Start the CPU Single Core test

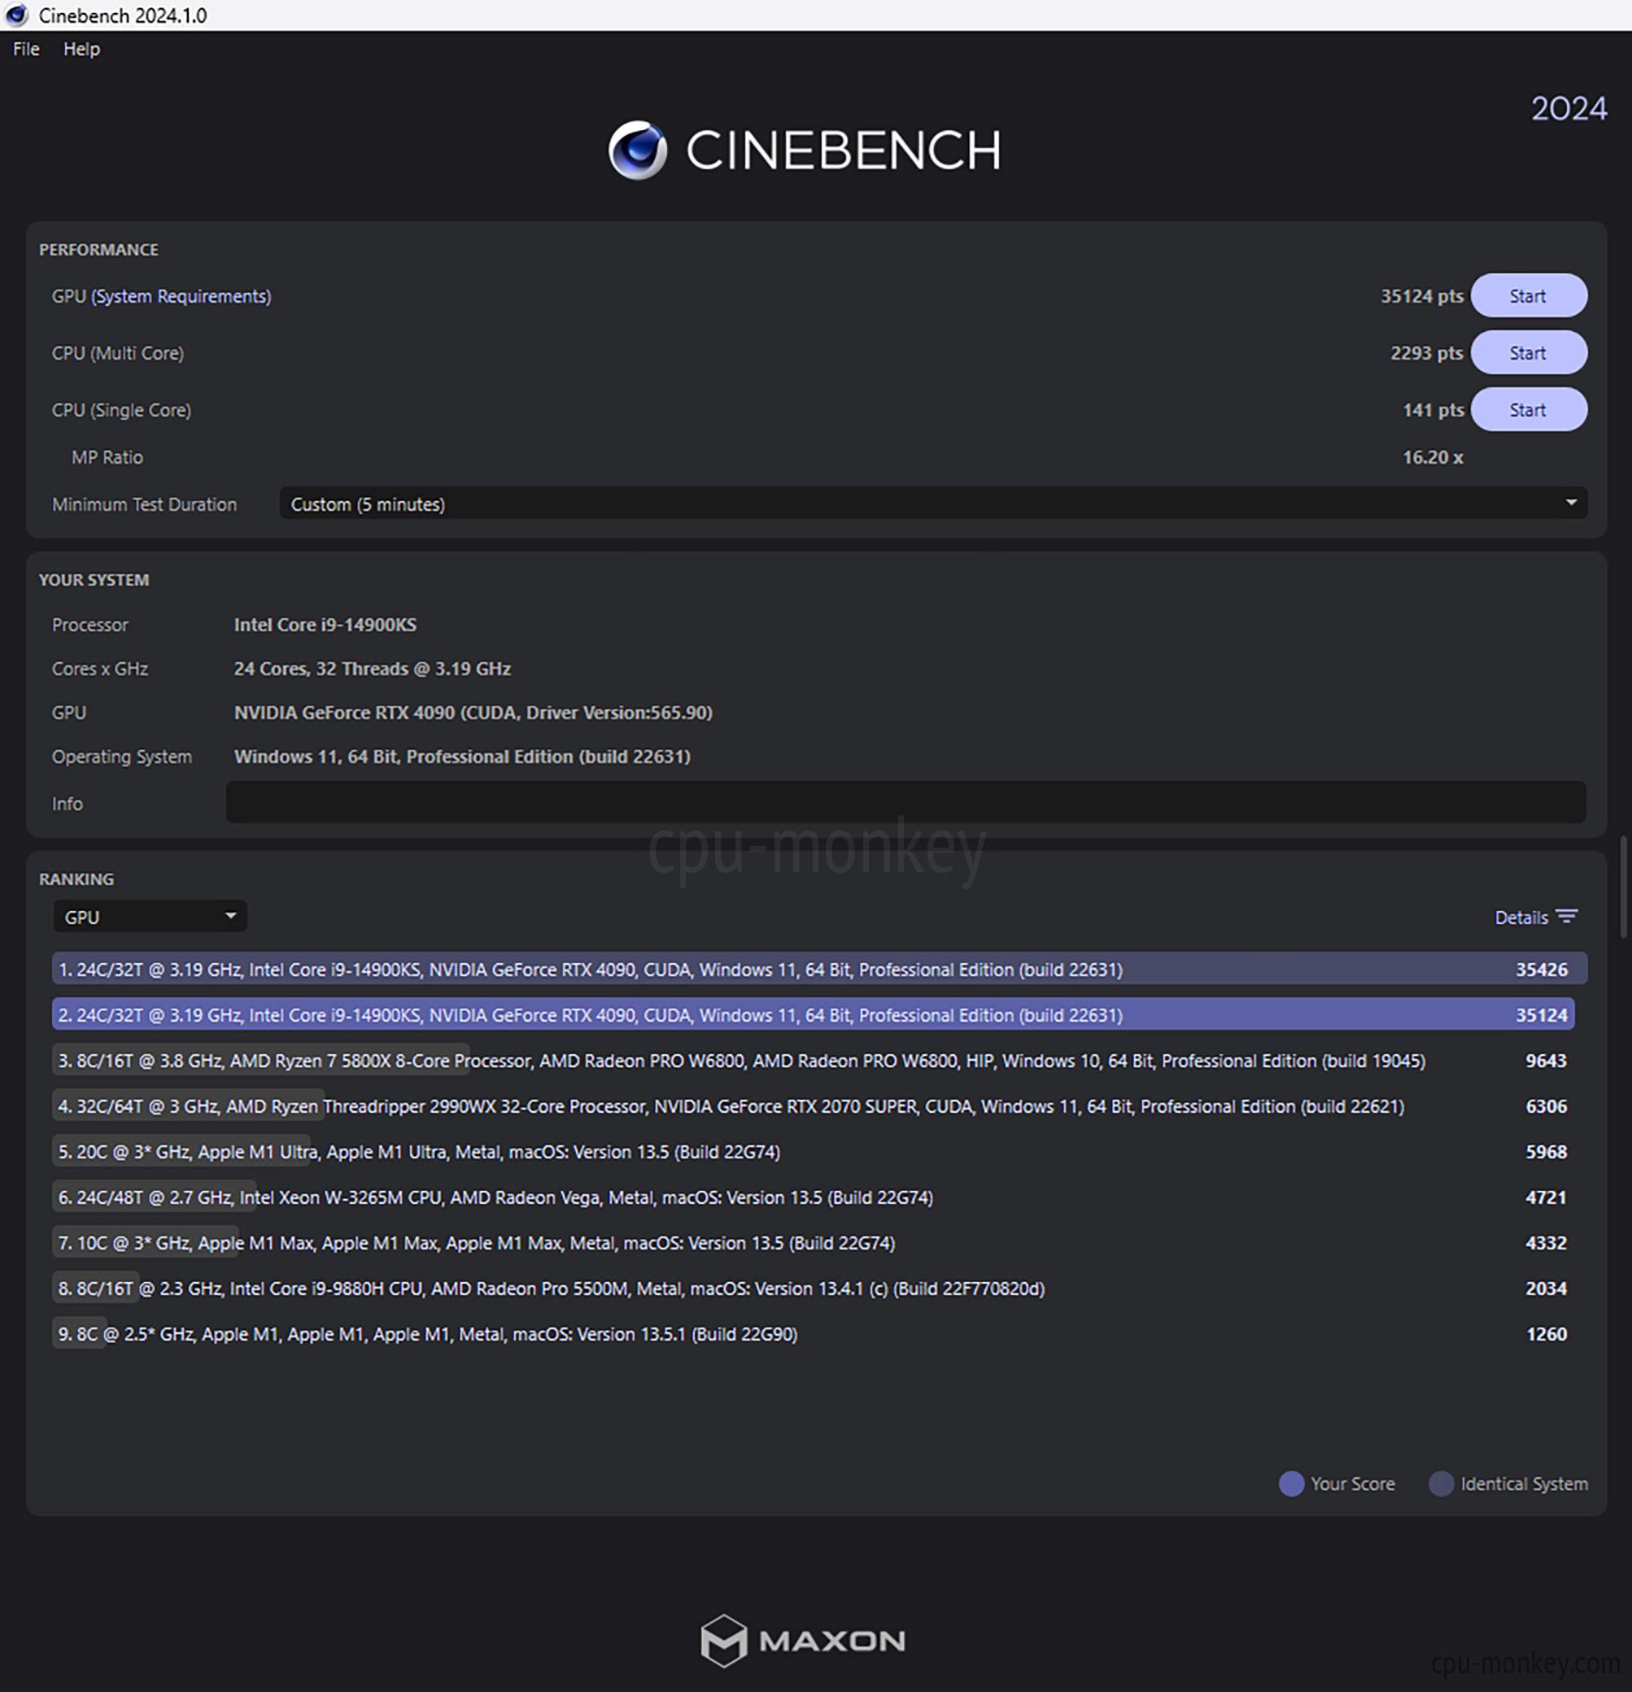pos(1528,410)
